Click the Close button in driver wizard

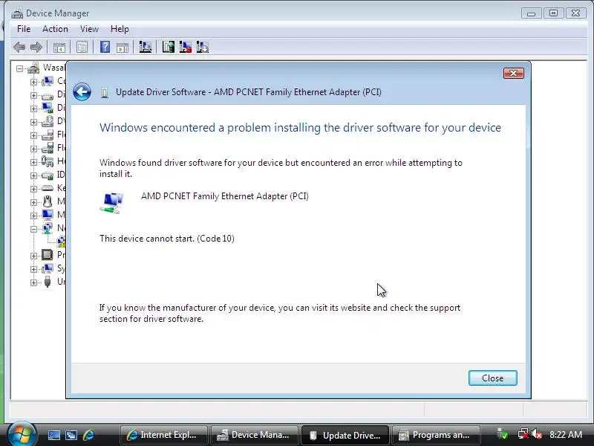492,378
